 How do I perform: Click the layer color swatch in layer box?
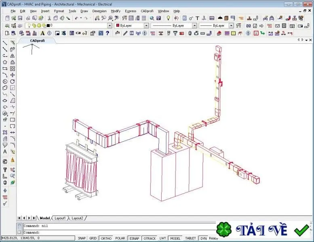pos(48,25)
